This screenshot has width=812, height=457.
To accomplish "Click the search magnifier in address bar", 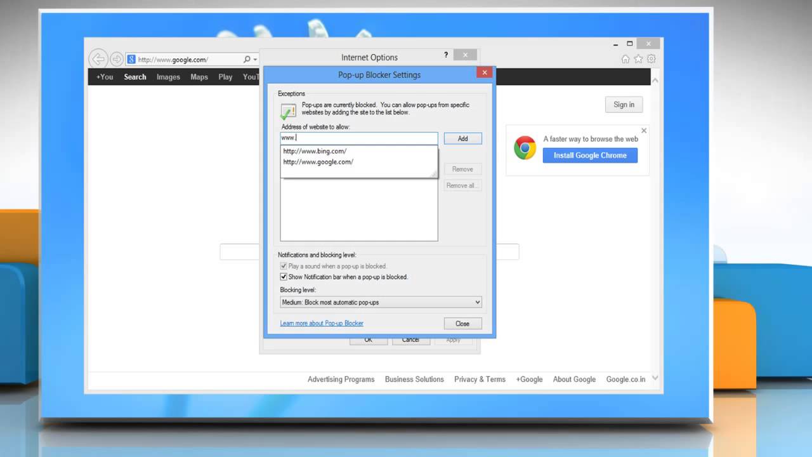I will 247,59.
